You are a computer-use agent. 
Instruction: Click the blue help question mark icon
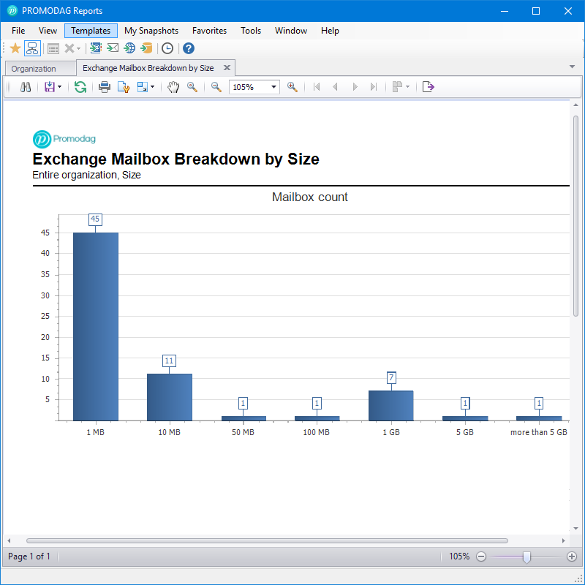(189, 48)
